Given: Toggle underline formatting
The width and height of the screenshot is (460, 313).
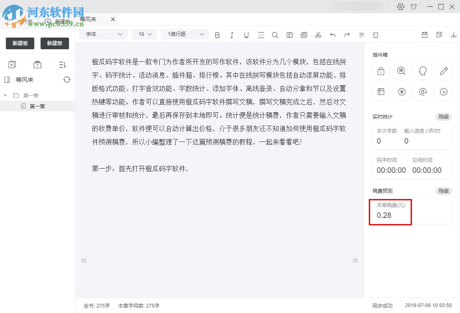Looking at the screenshot, I should point(246,35).
